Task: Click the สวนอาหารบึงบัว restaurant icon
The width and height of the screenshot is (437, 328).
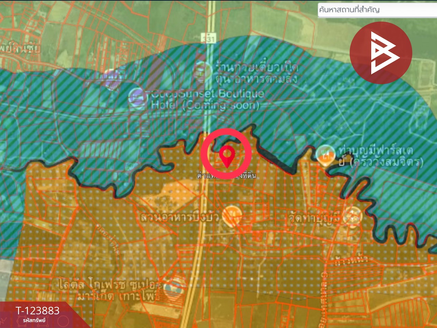Action: pos(232,216)
